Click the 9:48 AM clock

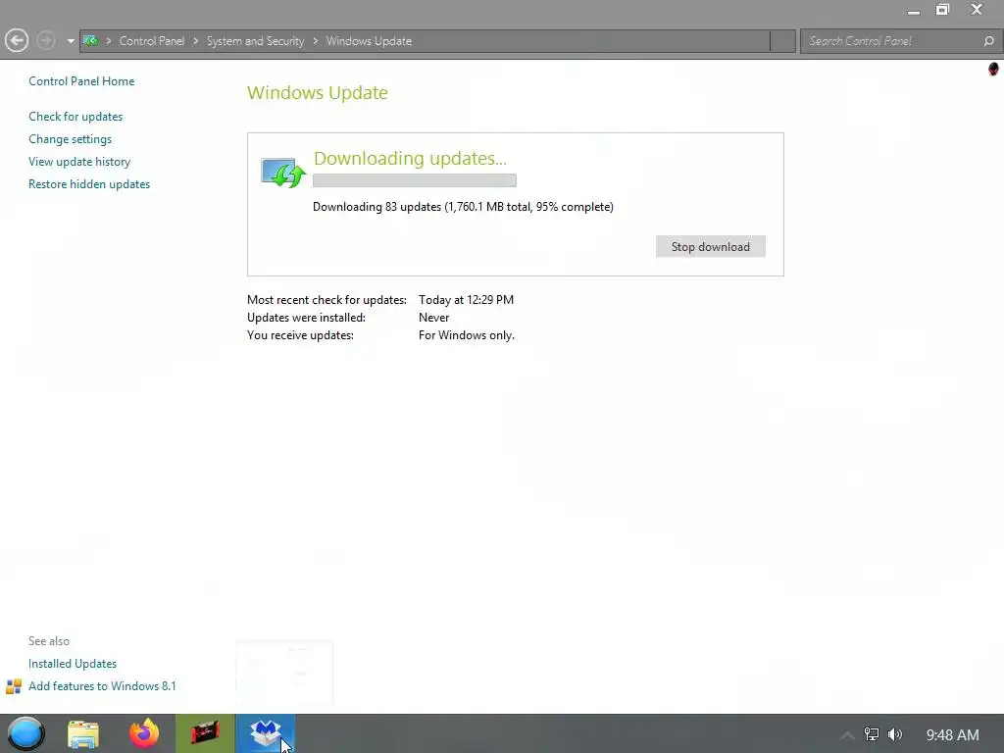(952, 735)
